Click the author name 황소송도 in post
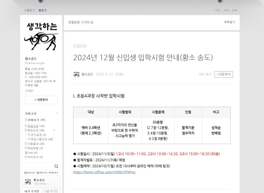The image size is (264, 193). (87, 74)
